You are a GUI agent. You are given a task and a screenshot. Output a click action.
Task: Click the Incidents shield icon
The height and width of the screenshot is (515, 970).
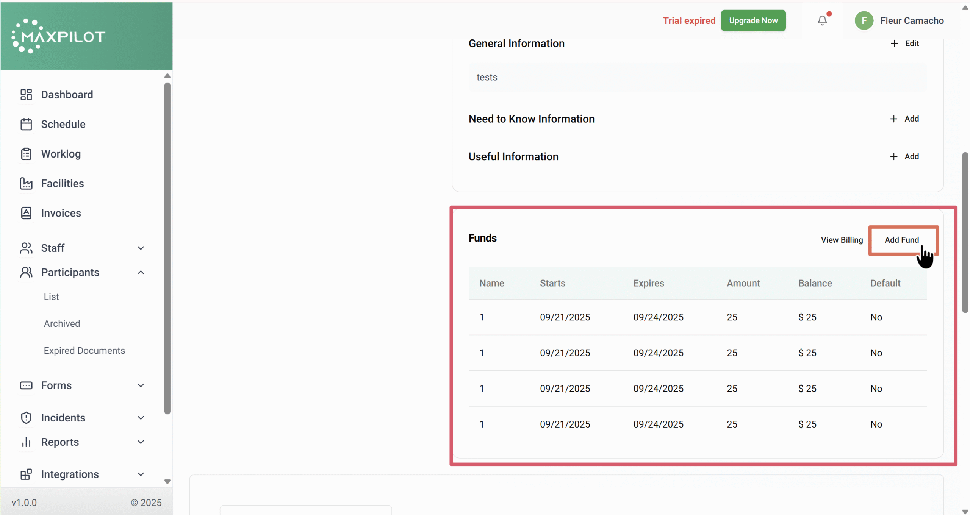click(26, 418)
